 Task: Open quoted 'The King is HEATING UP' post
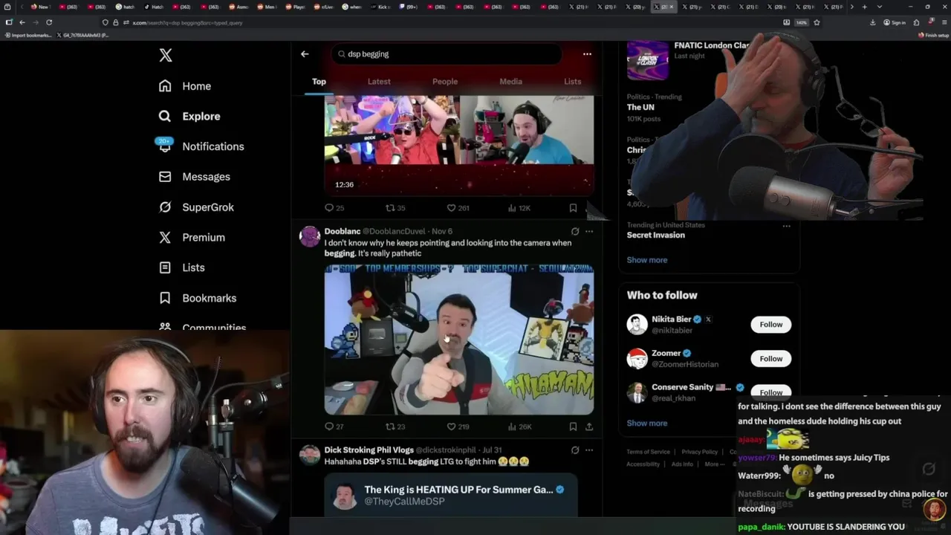451,495
